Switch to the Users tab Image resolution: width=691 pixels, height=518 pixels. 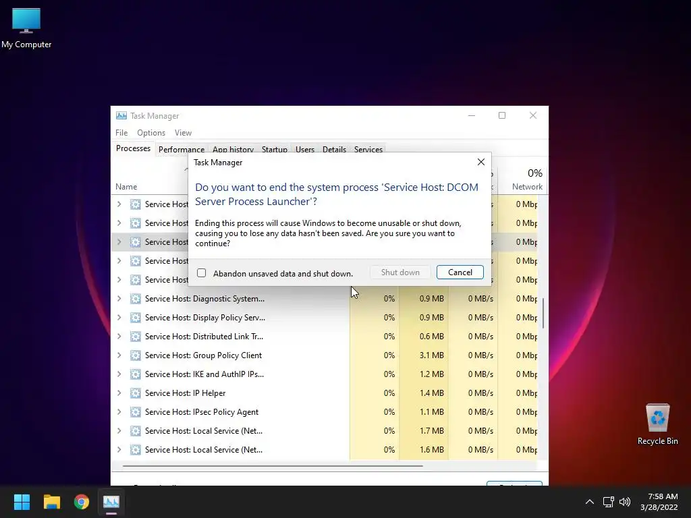coord(304,149)
